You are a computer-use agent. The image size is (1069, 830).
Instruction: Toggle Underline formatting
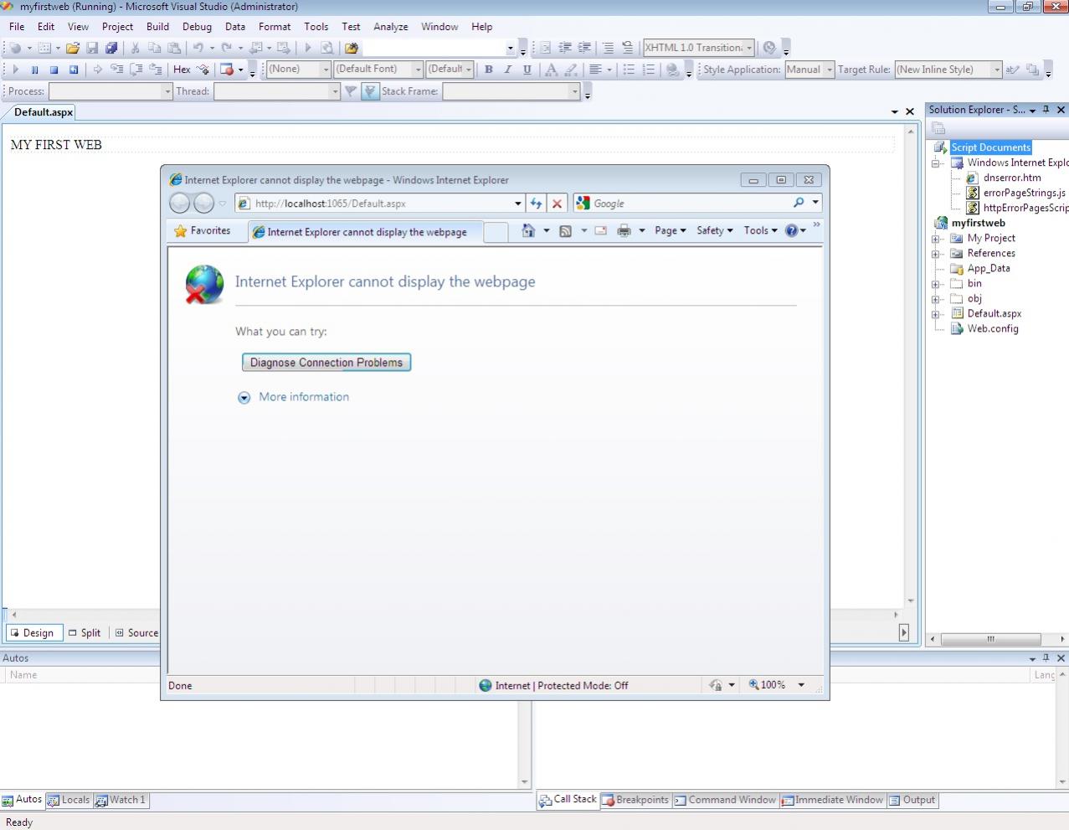[x=527, y=70]
